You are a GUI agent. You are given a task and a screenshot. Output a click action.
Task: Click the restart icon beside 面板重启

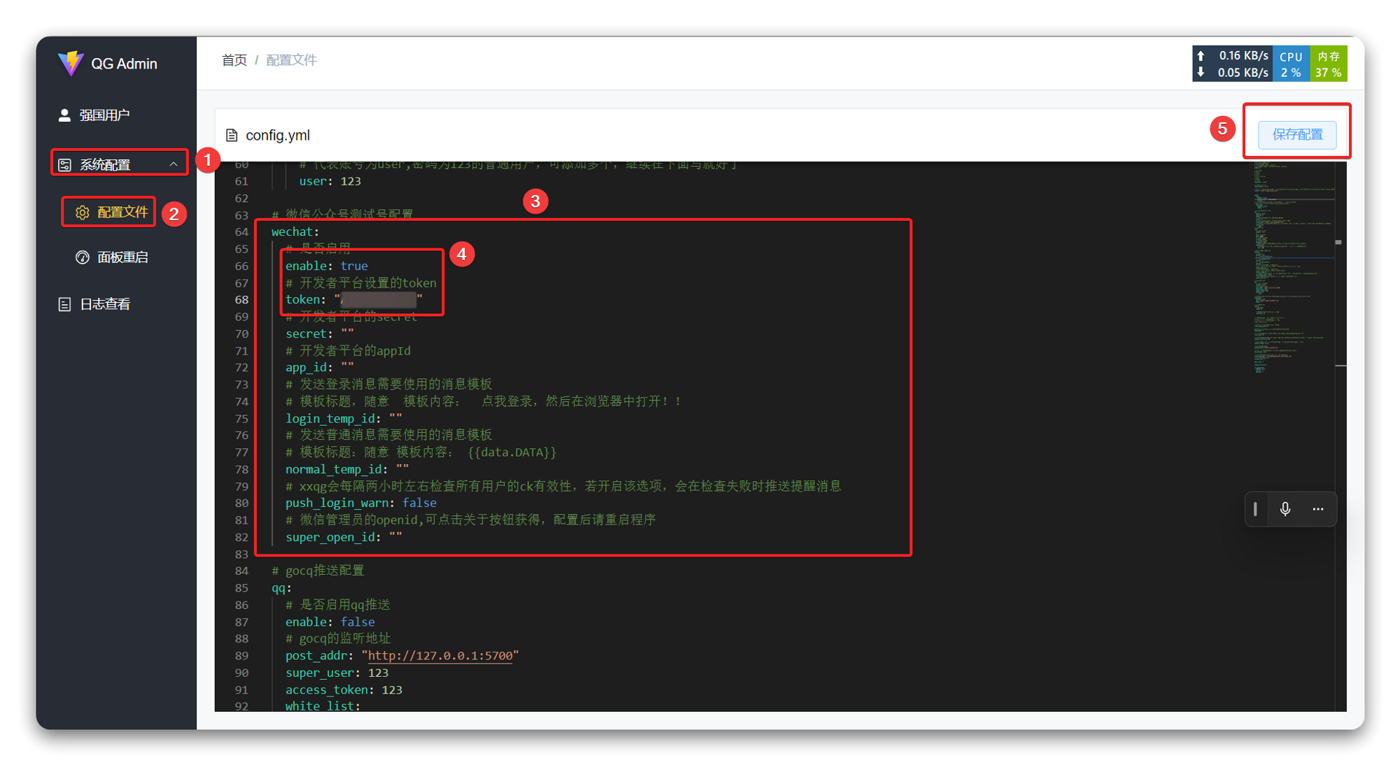click(x=83, y=257)
